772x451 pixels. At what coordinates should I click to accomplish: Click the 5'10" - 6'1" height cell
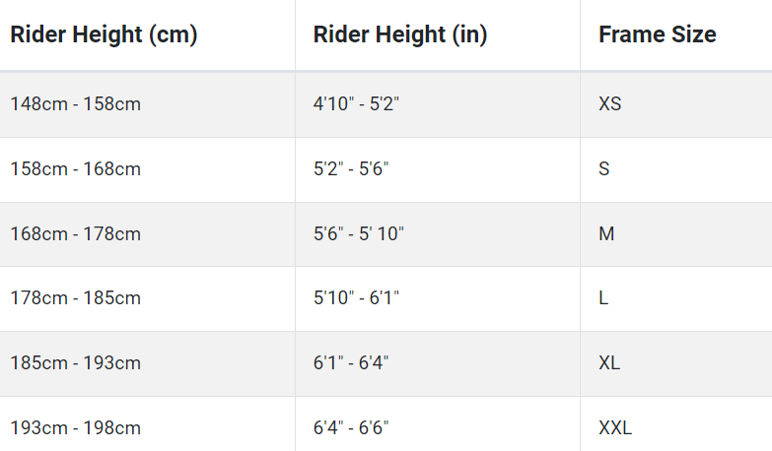tap(438, 299)
